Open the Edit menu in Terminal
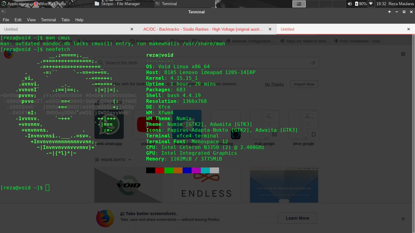 point(18,20)
